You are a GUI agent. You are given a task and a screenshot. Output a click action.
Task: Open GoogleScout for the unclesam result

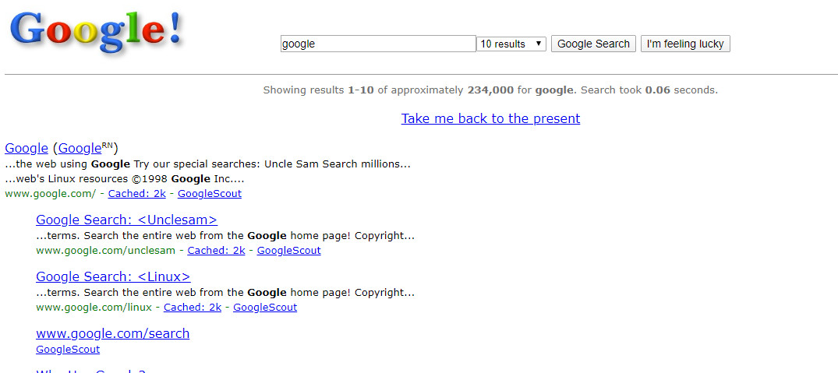(289, 250)
